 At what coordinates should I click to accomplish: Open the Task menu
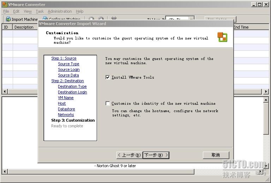[x=40, y=11]
